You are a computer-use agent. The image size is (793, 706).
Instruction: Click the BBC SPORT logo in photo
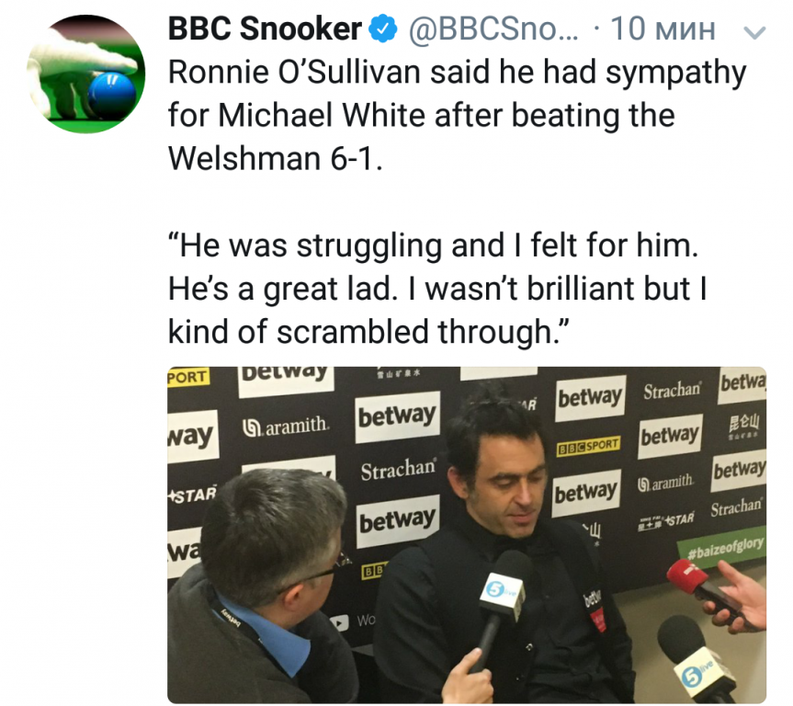(x=588, y=446)
